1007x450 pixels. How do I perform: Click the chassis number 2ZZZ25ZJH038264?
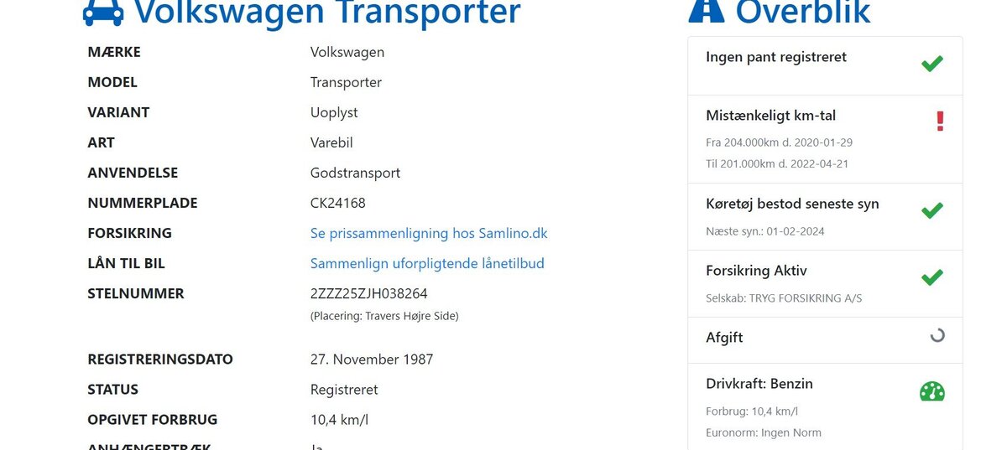click(369, 293)
